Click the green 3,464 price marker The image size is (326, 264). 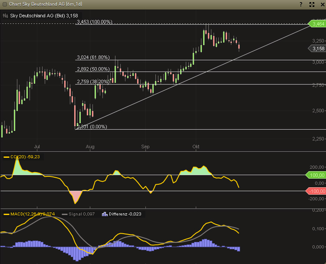tap(316, 24)
